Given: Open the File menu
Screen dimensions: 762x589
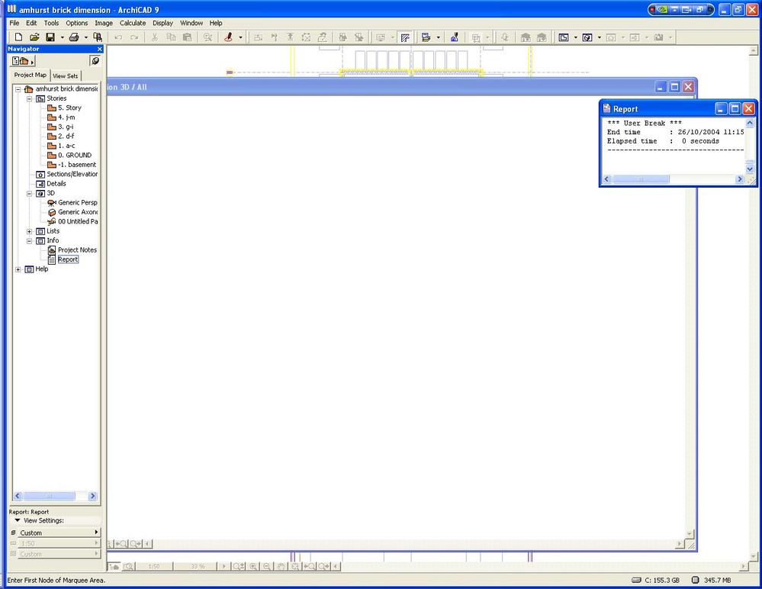Looking at the screenshot, I should [x=14, y=23].
